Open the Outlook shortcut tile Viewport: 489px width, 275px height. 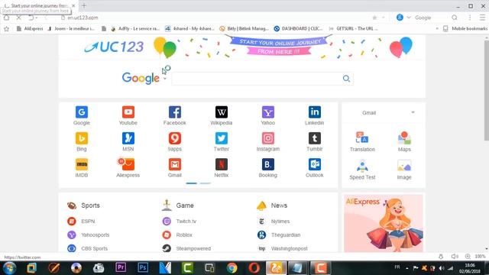(314, 168)
